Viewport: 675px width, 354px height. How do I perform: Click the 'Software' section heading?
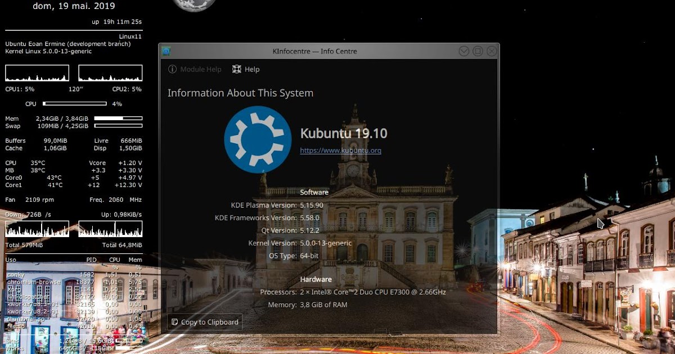314,192
